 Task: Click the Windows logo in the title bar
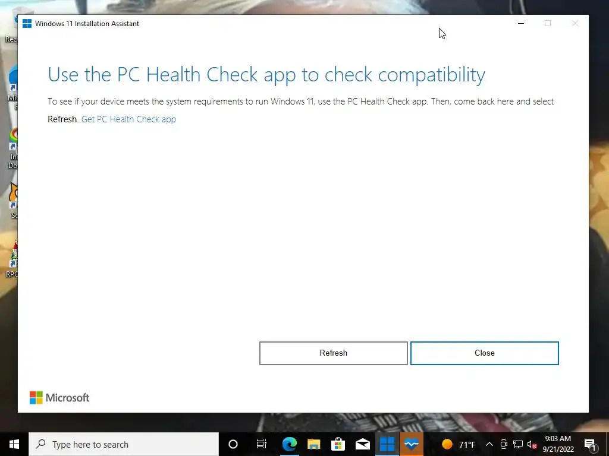tap(27, 24)
